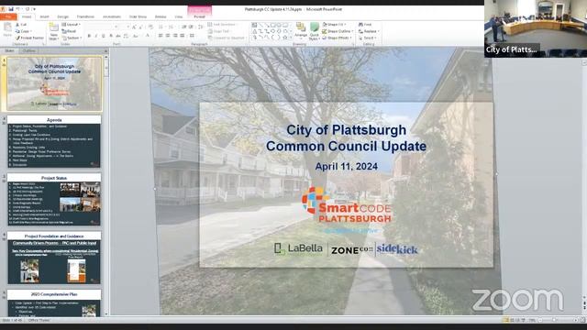Insert a New Slide
Viewport: 587px width, 330px height.
click(53, 32)
